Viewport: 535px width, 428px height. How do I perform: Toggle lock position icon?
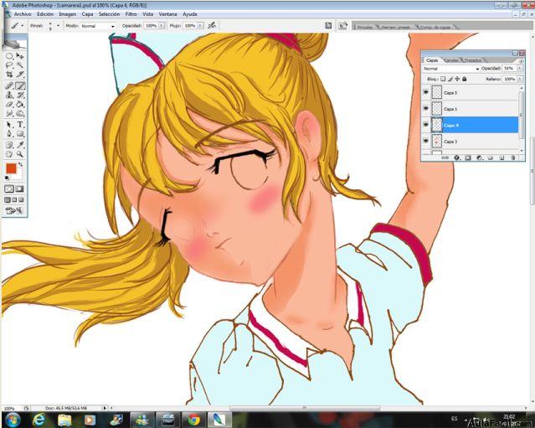[457, 79]
